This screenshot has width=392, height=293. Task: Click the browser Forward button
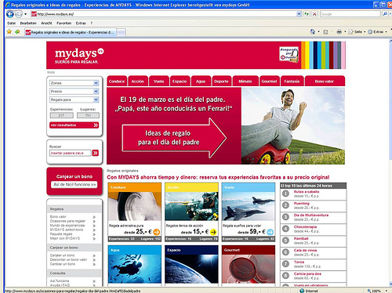tap(19, 14)
